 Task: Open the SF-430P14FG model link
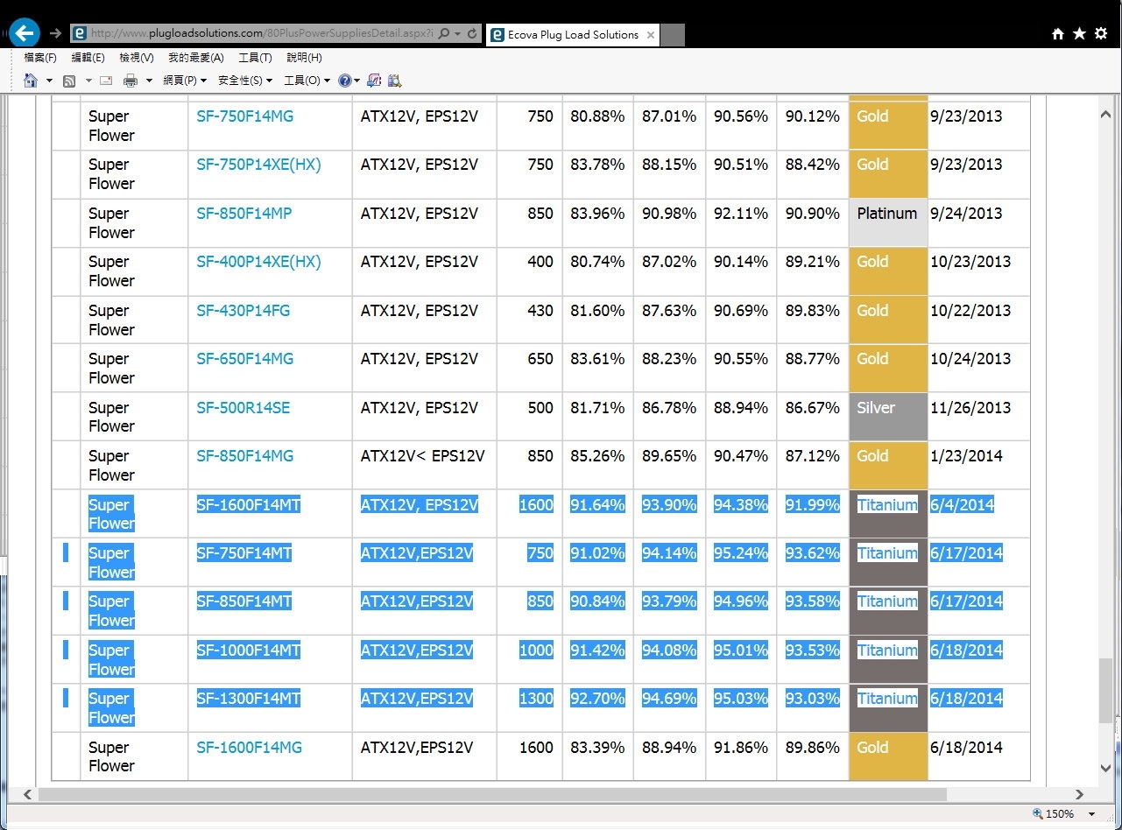(243, 311)
